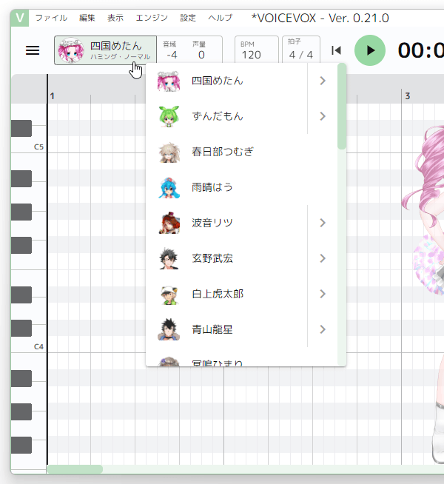This screenshot has width=444, height=484.
Task: Choose 春日部つむぎ from the list
Action: [241, 152]
